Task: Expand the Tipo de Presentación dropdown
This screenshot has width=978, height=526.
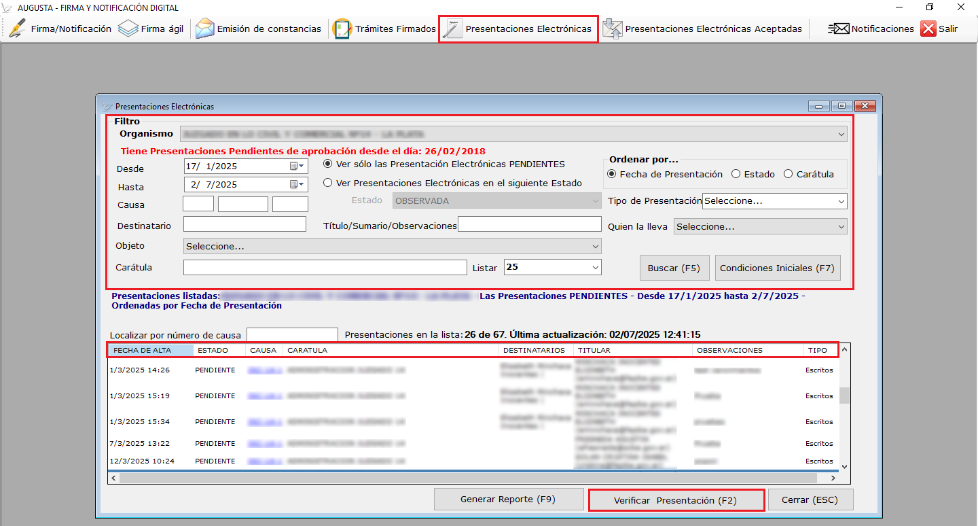Action: click(841, 201)
